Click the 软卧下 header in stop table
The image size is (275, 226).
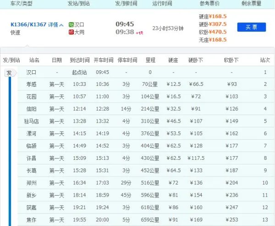[x=231, y=60]
